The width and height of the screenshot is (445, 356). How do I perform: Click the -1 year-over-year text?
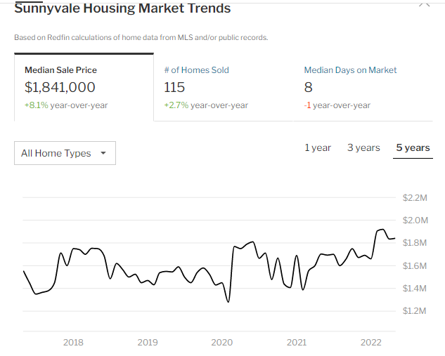point(337,105)
